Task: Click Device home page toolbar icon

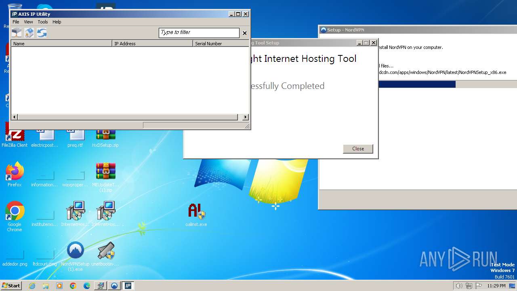Action: [29, 33]
